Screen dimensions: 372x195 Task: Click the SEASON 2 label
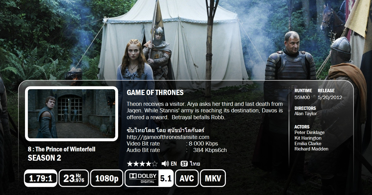pyautogui.click(x=44, y=158)
